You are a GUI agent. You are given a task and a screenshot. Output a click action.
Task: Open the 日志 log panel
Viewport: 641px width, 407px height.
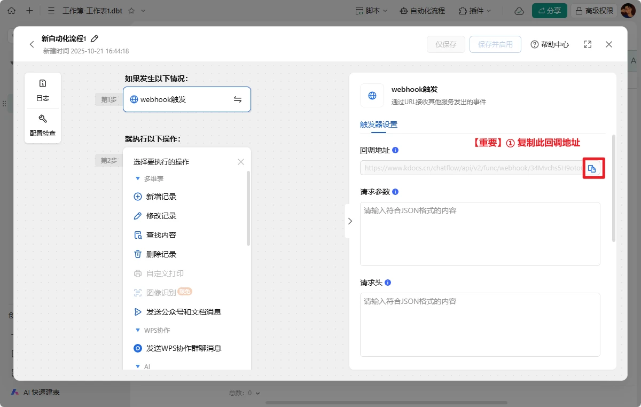43,90
